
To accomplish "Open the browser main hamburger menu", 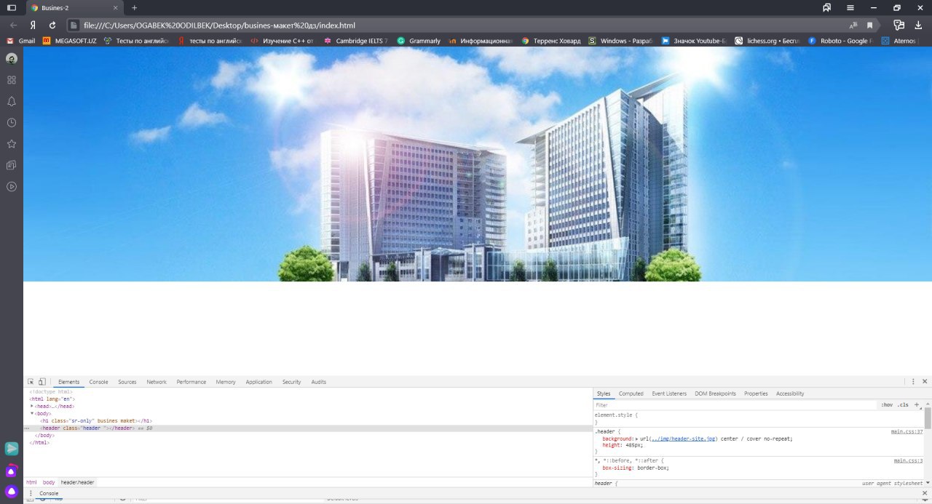I will [x=850, y=7].
